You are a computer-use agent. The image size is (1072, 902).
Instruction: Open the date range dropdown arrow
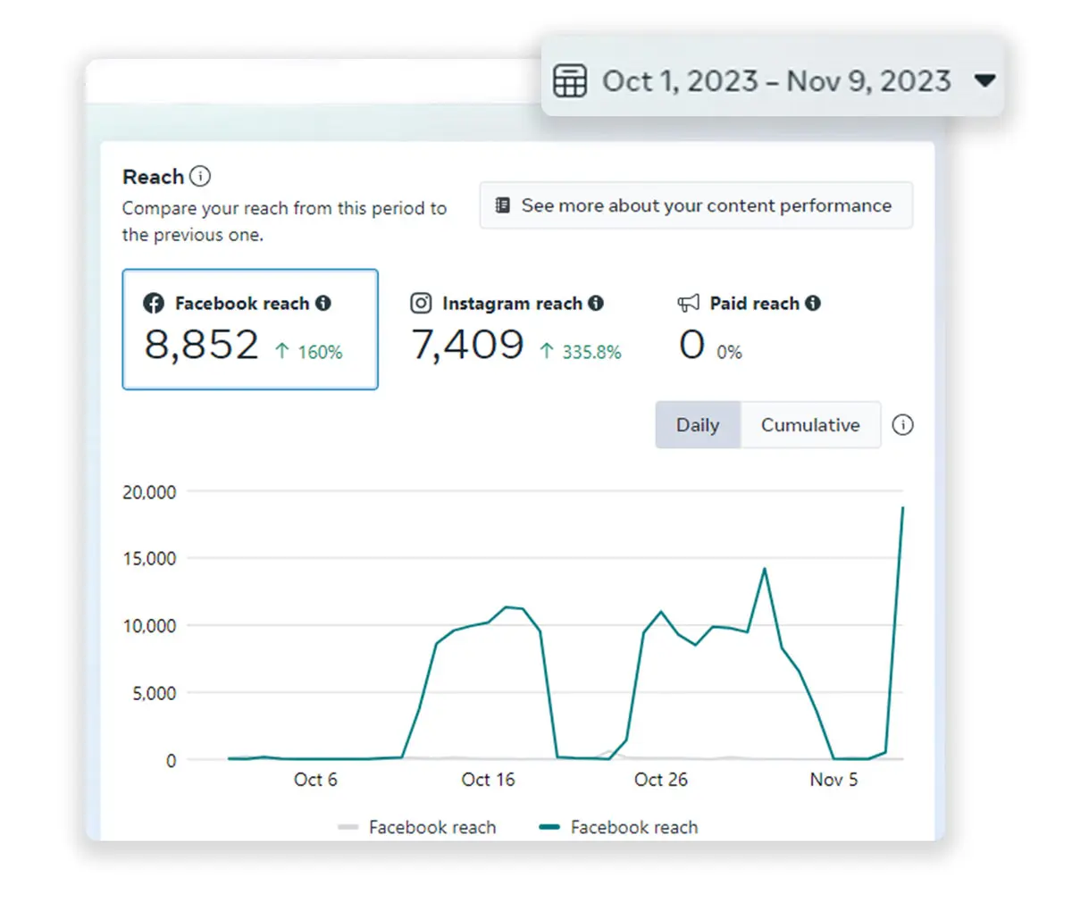tap(984, 81)
